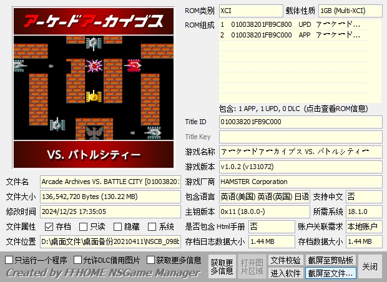Toggle the 存档 archive attribute checkbox

click(49, 227)
